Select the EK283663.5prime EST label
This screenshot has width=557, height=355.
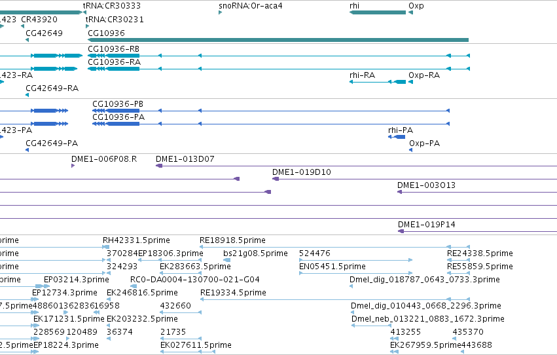(x=196, y=267)
